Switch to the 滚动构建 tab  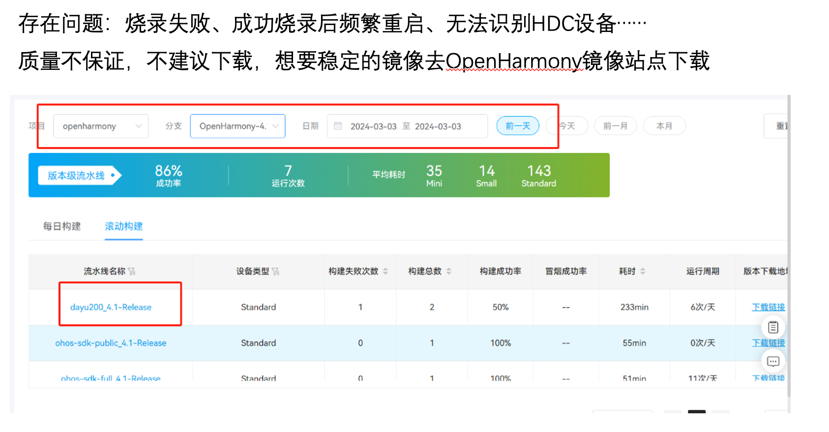click(124, 226)
